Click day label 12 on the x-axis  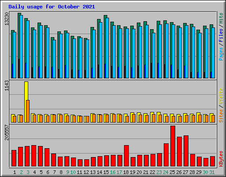(86, 172)
